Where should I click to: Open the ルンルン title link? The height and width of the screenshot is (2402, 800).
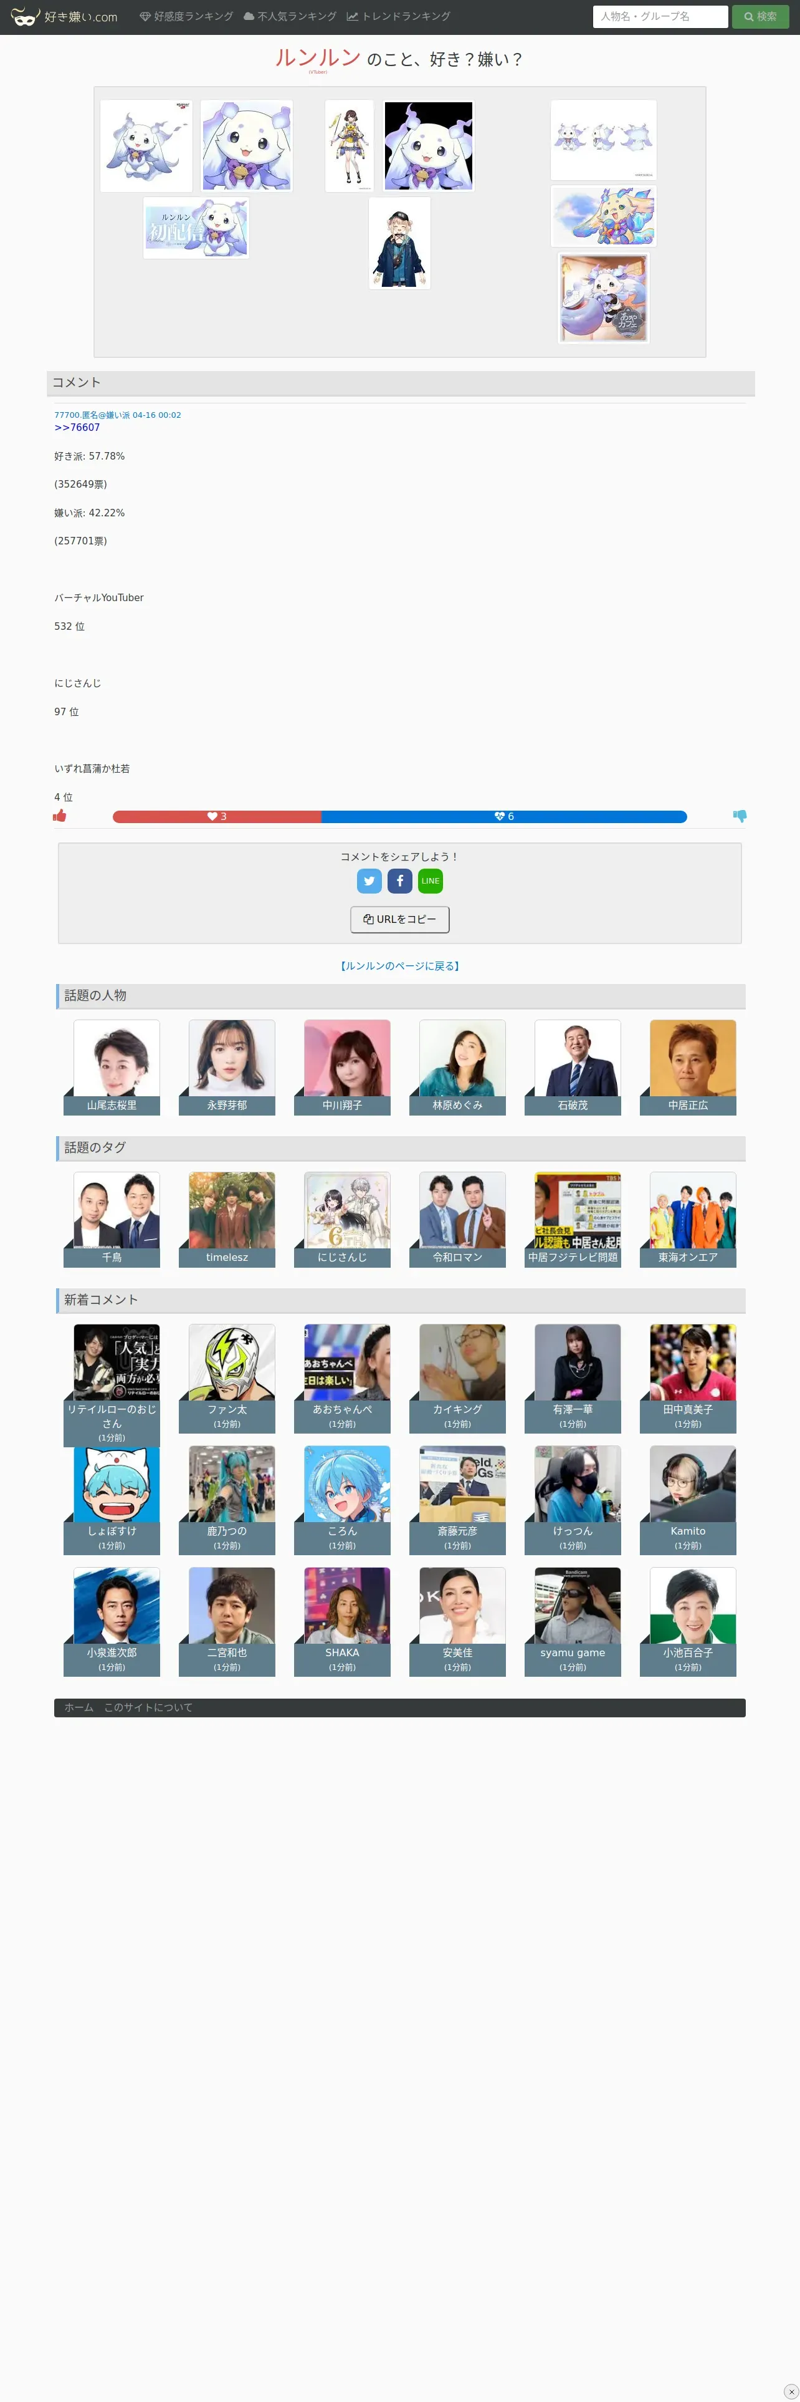(318, 58)
